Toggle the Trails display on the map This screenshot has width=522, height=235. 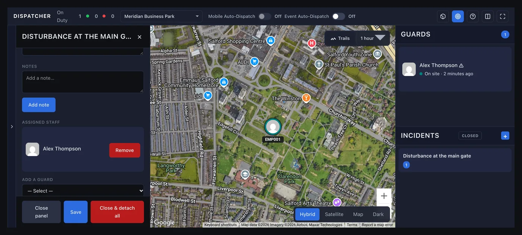click(x=340, y=38)
